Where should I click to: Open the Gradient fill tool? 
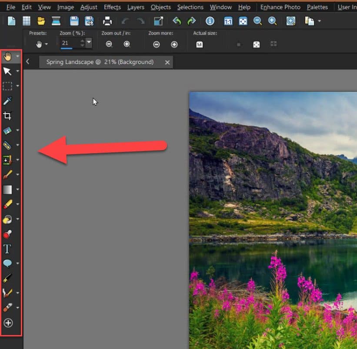(x=7, y=189)
